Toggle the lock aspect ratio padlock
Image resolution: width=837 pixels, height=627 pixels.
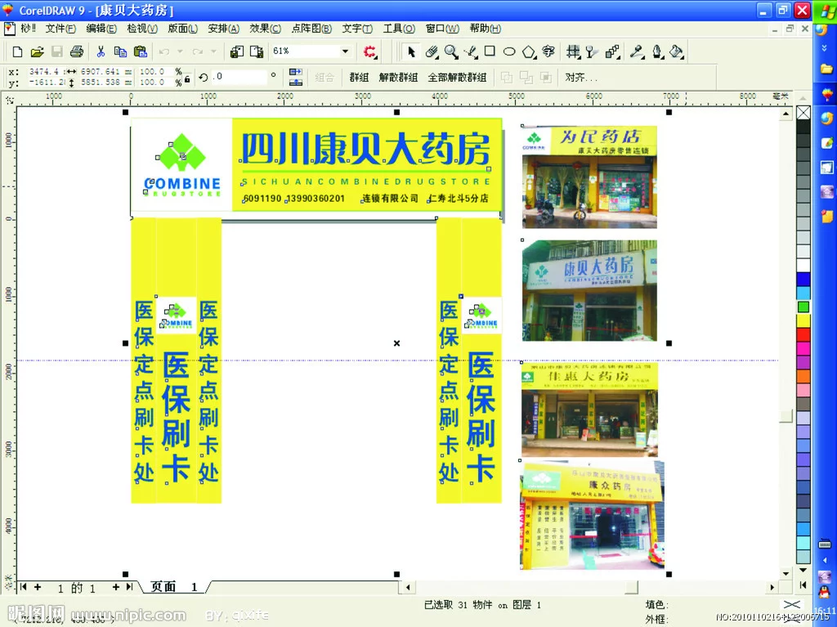click(187, 79)
